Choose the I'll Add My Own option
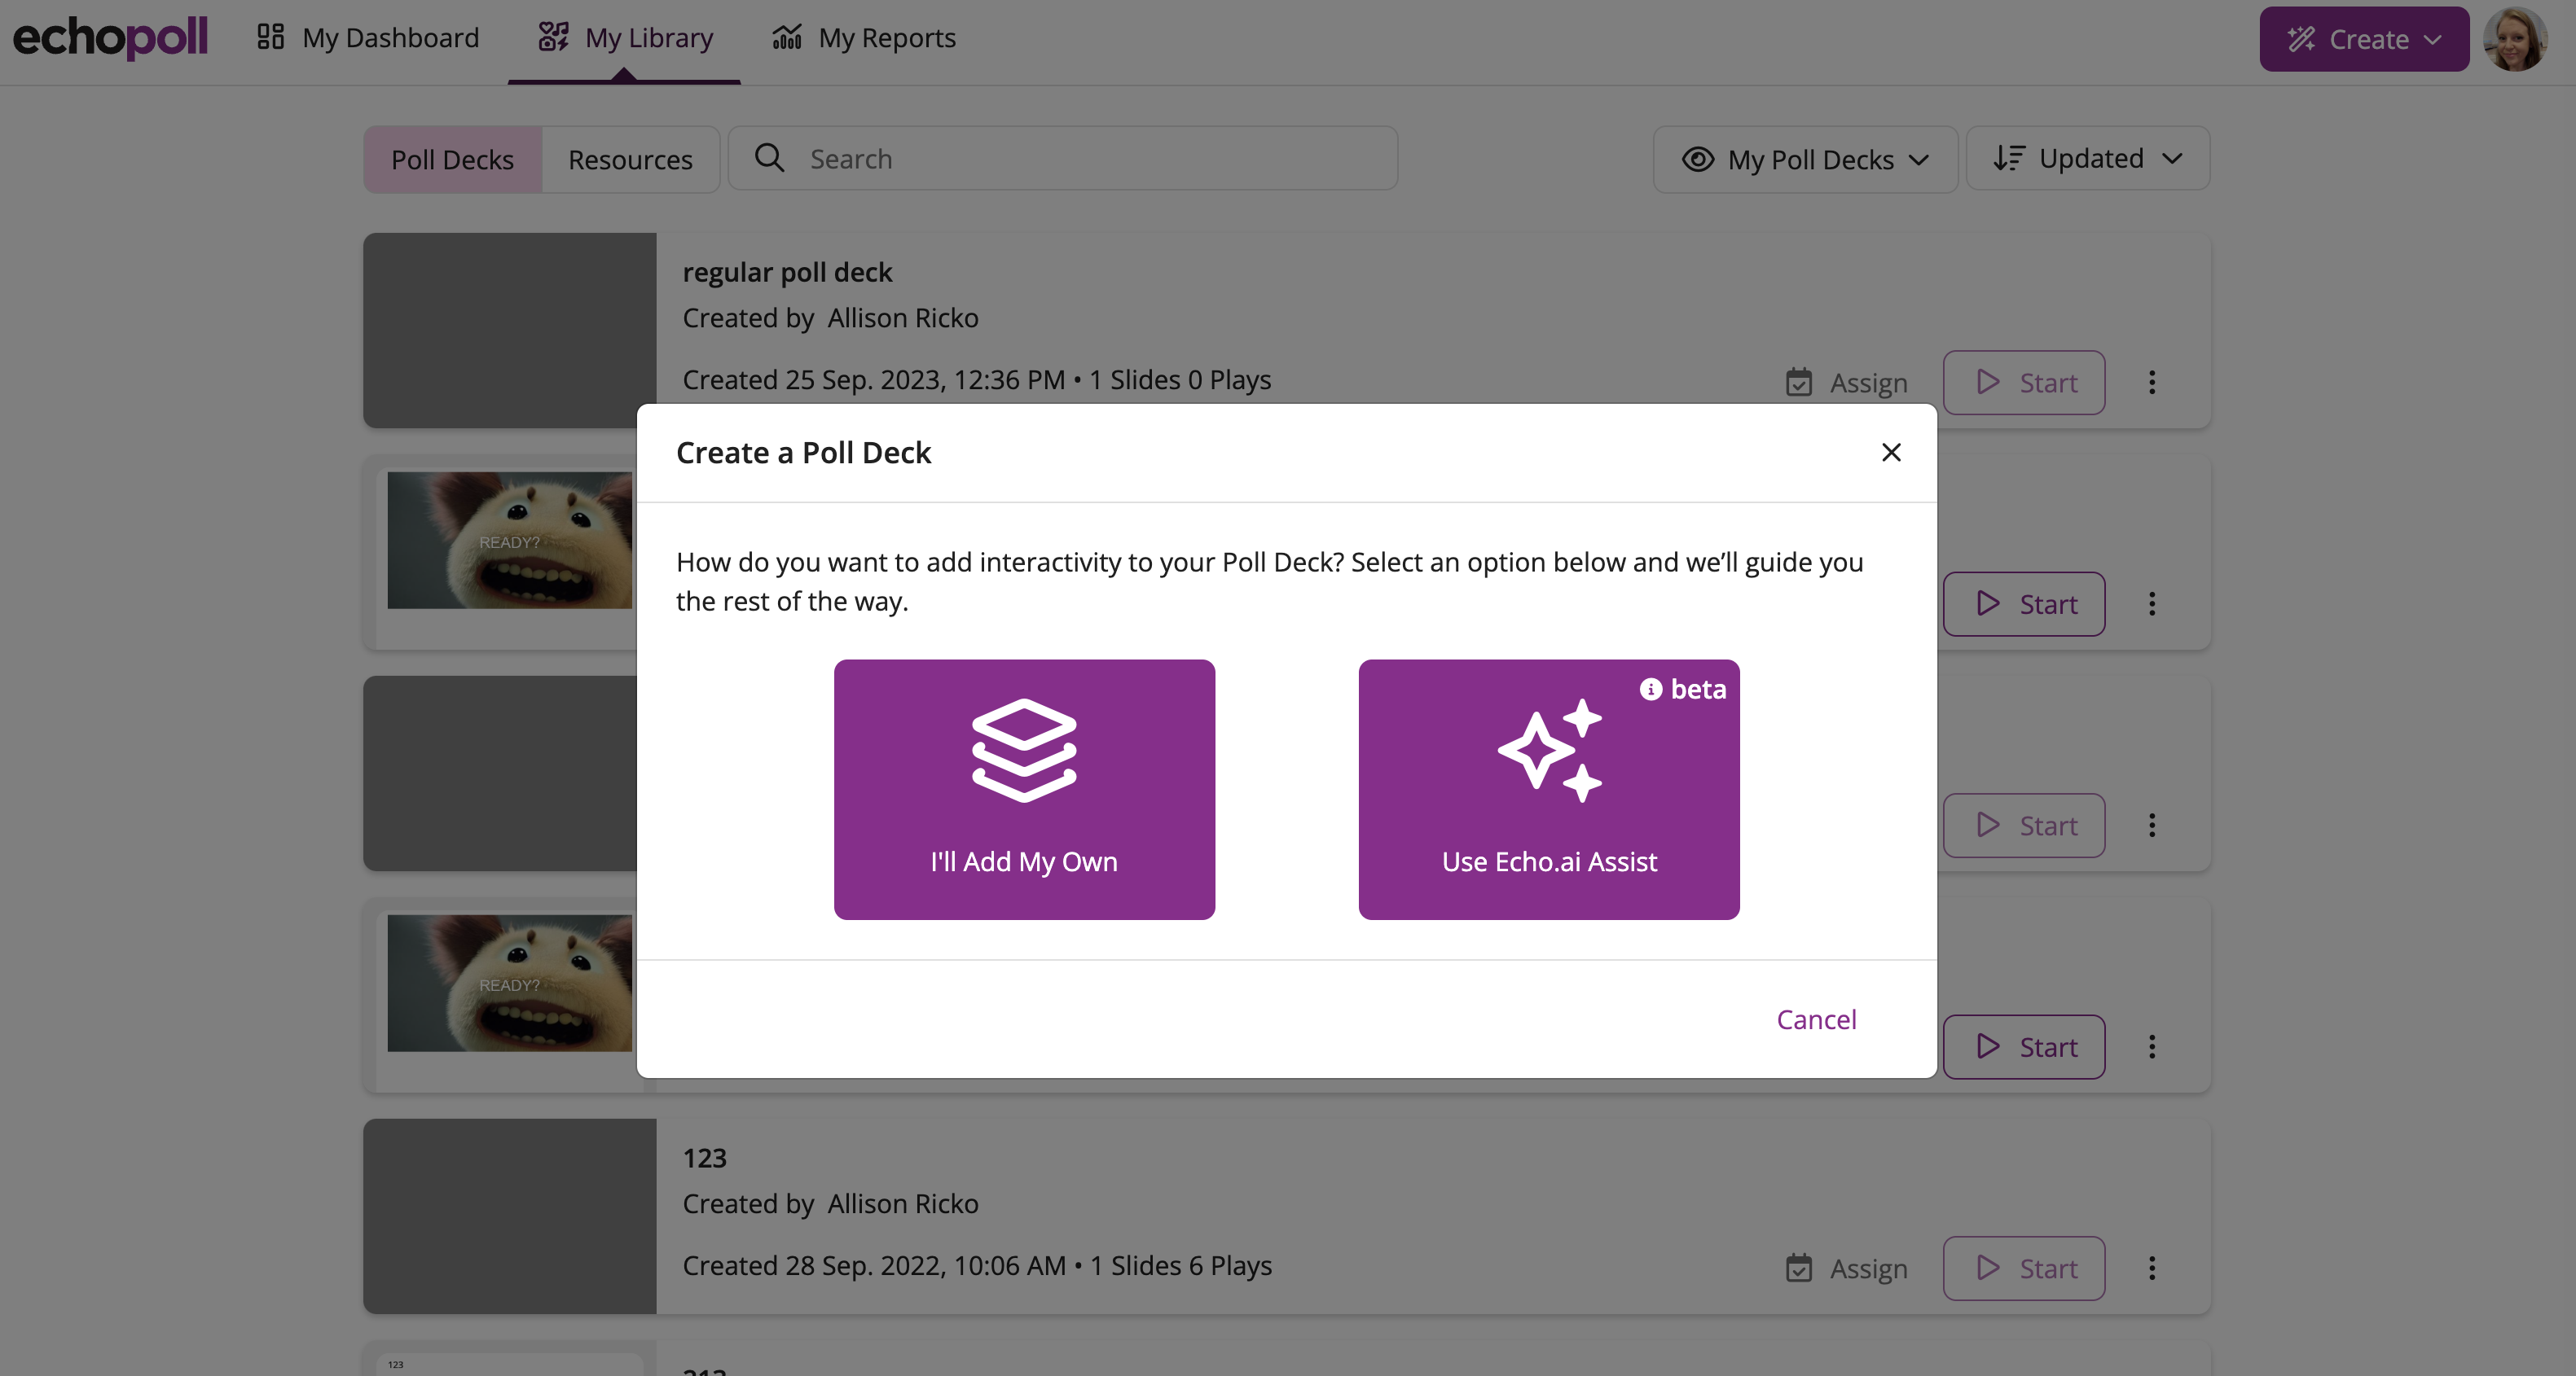 (x=1024, y=790)
